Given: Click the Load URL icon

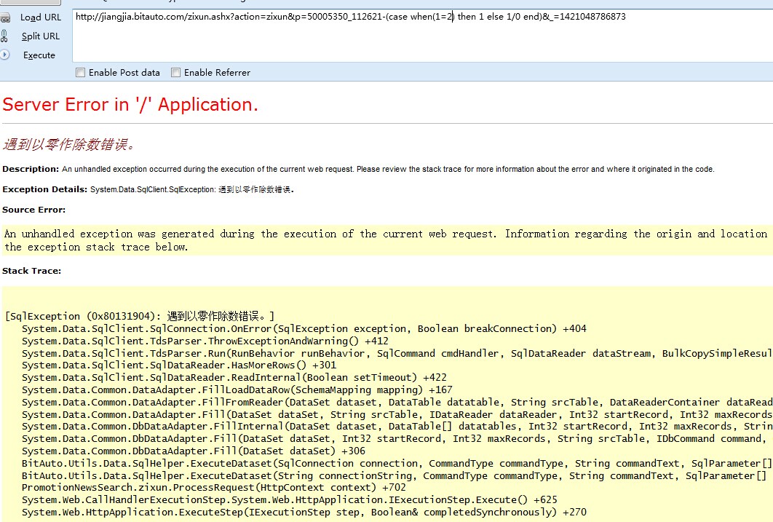Looking at the screenshot, I should [x=5, y=17].
